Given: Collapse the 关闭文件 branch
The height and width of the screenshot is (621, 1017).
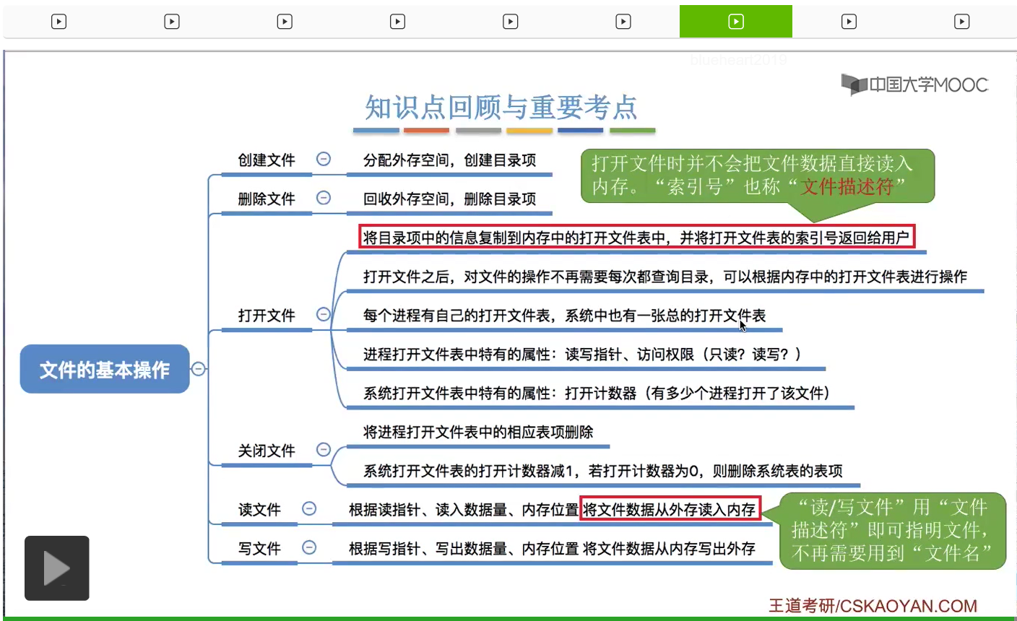Looking at the screenshot, I should (324, 450).
